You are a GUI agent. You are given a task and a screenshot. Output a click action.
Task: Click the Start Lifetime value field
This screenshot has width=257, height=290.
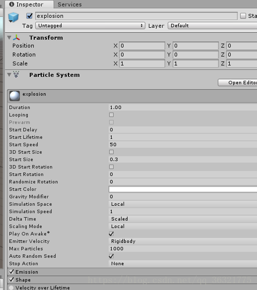tap(183, 137)
